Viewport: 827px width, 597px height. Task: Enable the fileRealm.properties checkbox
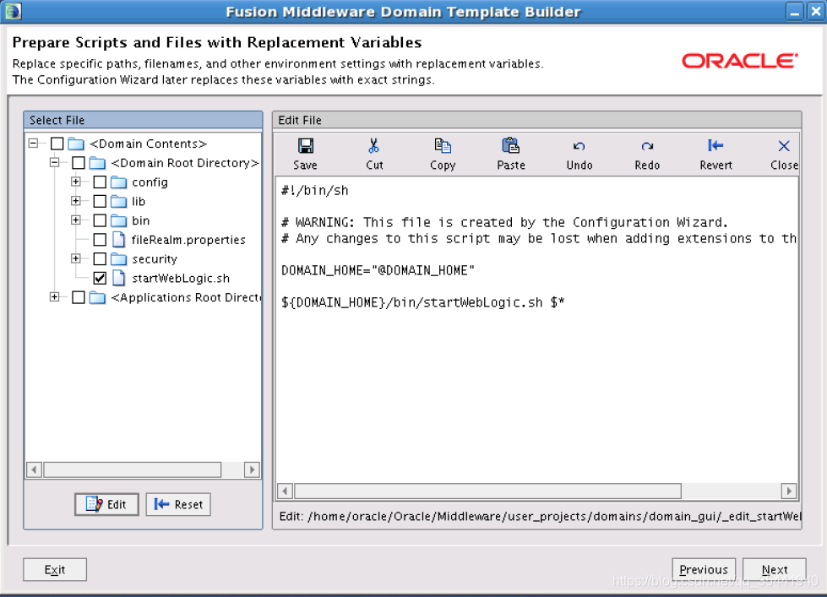click(100, 240)
